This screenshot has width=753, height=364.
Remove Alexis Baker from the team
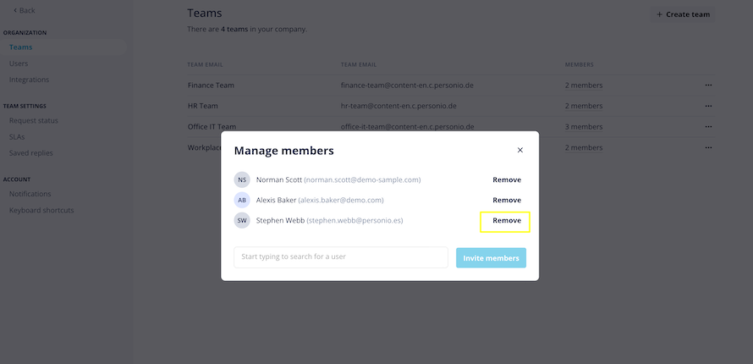507,201
